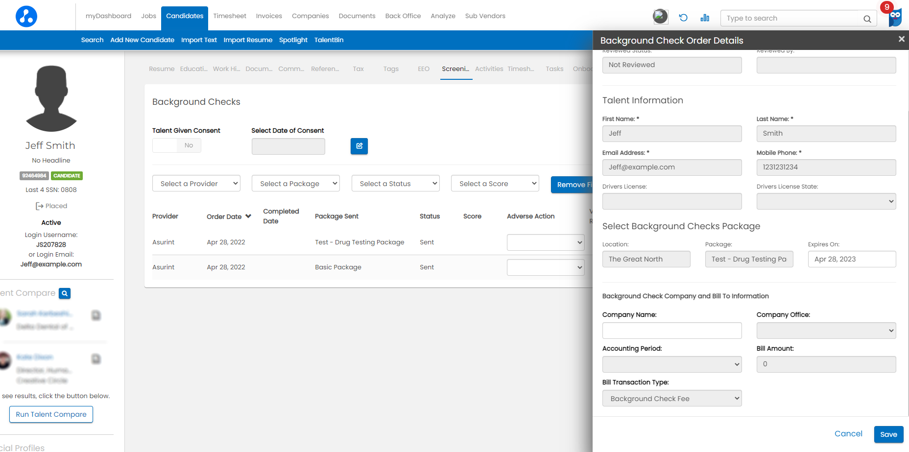Viewport: 909px width, 452px height.
Task: Click the Placed status icon
Action: 39,206
